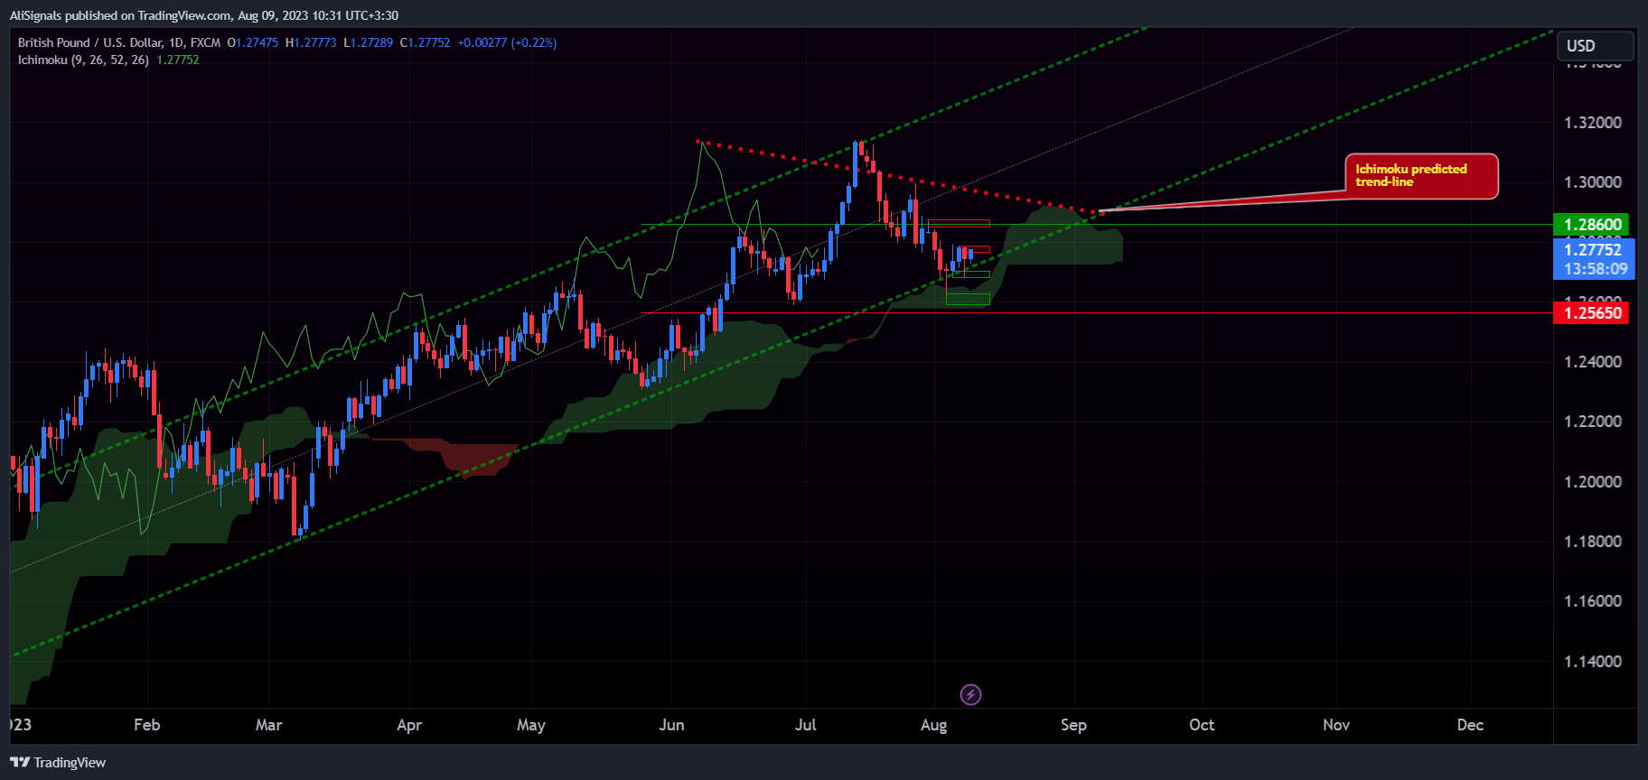This screenshot has height=780, width=1648.
Task: Select the 'Ichimoku predicted trend-line' callout
Action: point(1421,176)
